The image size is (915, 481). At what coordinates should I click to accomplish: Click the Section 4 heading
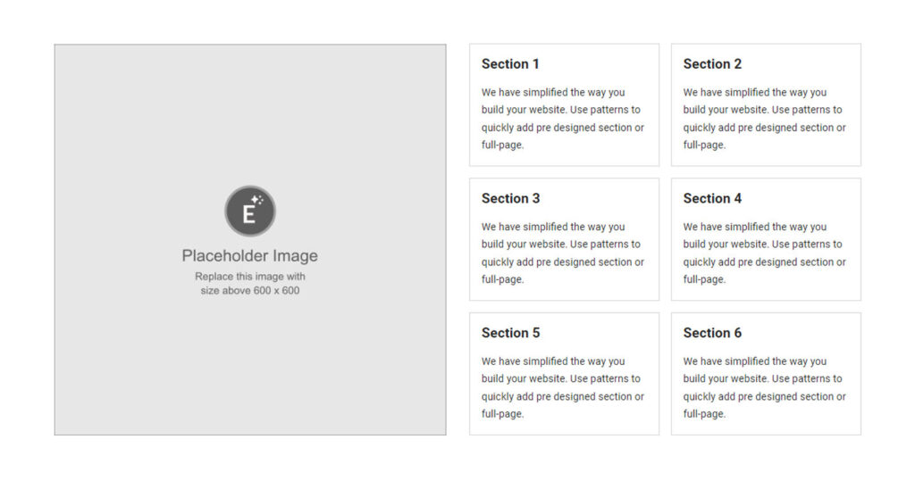712,199
